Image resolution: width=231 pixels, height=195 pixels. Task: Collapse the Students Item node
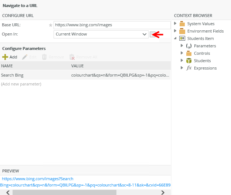(175, 38)
